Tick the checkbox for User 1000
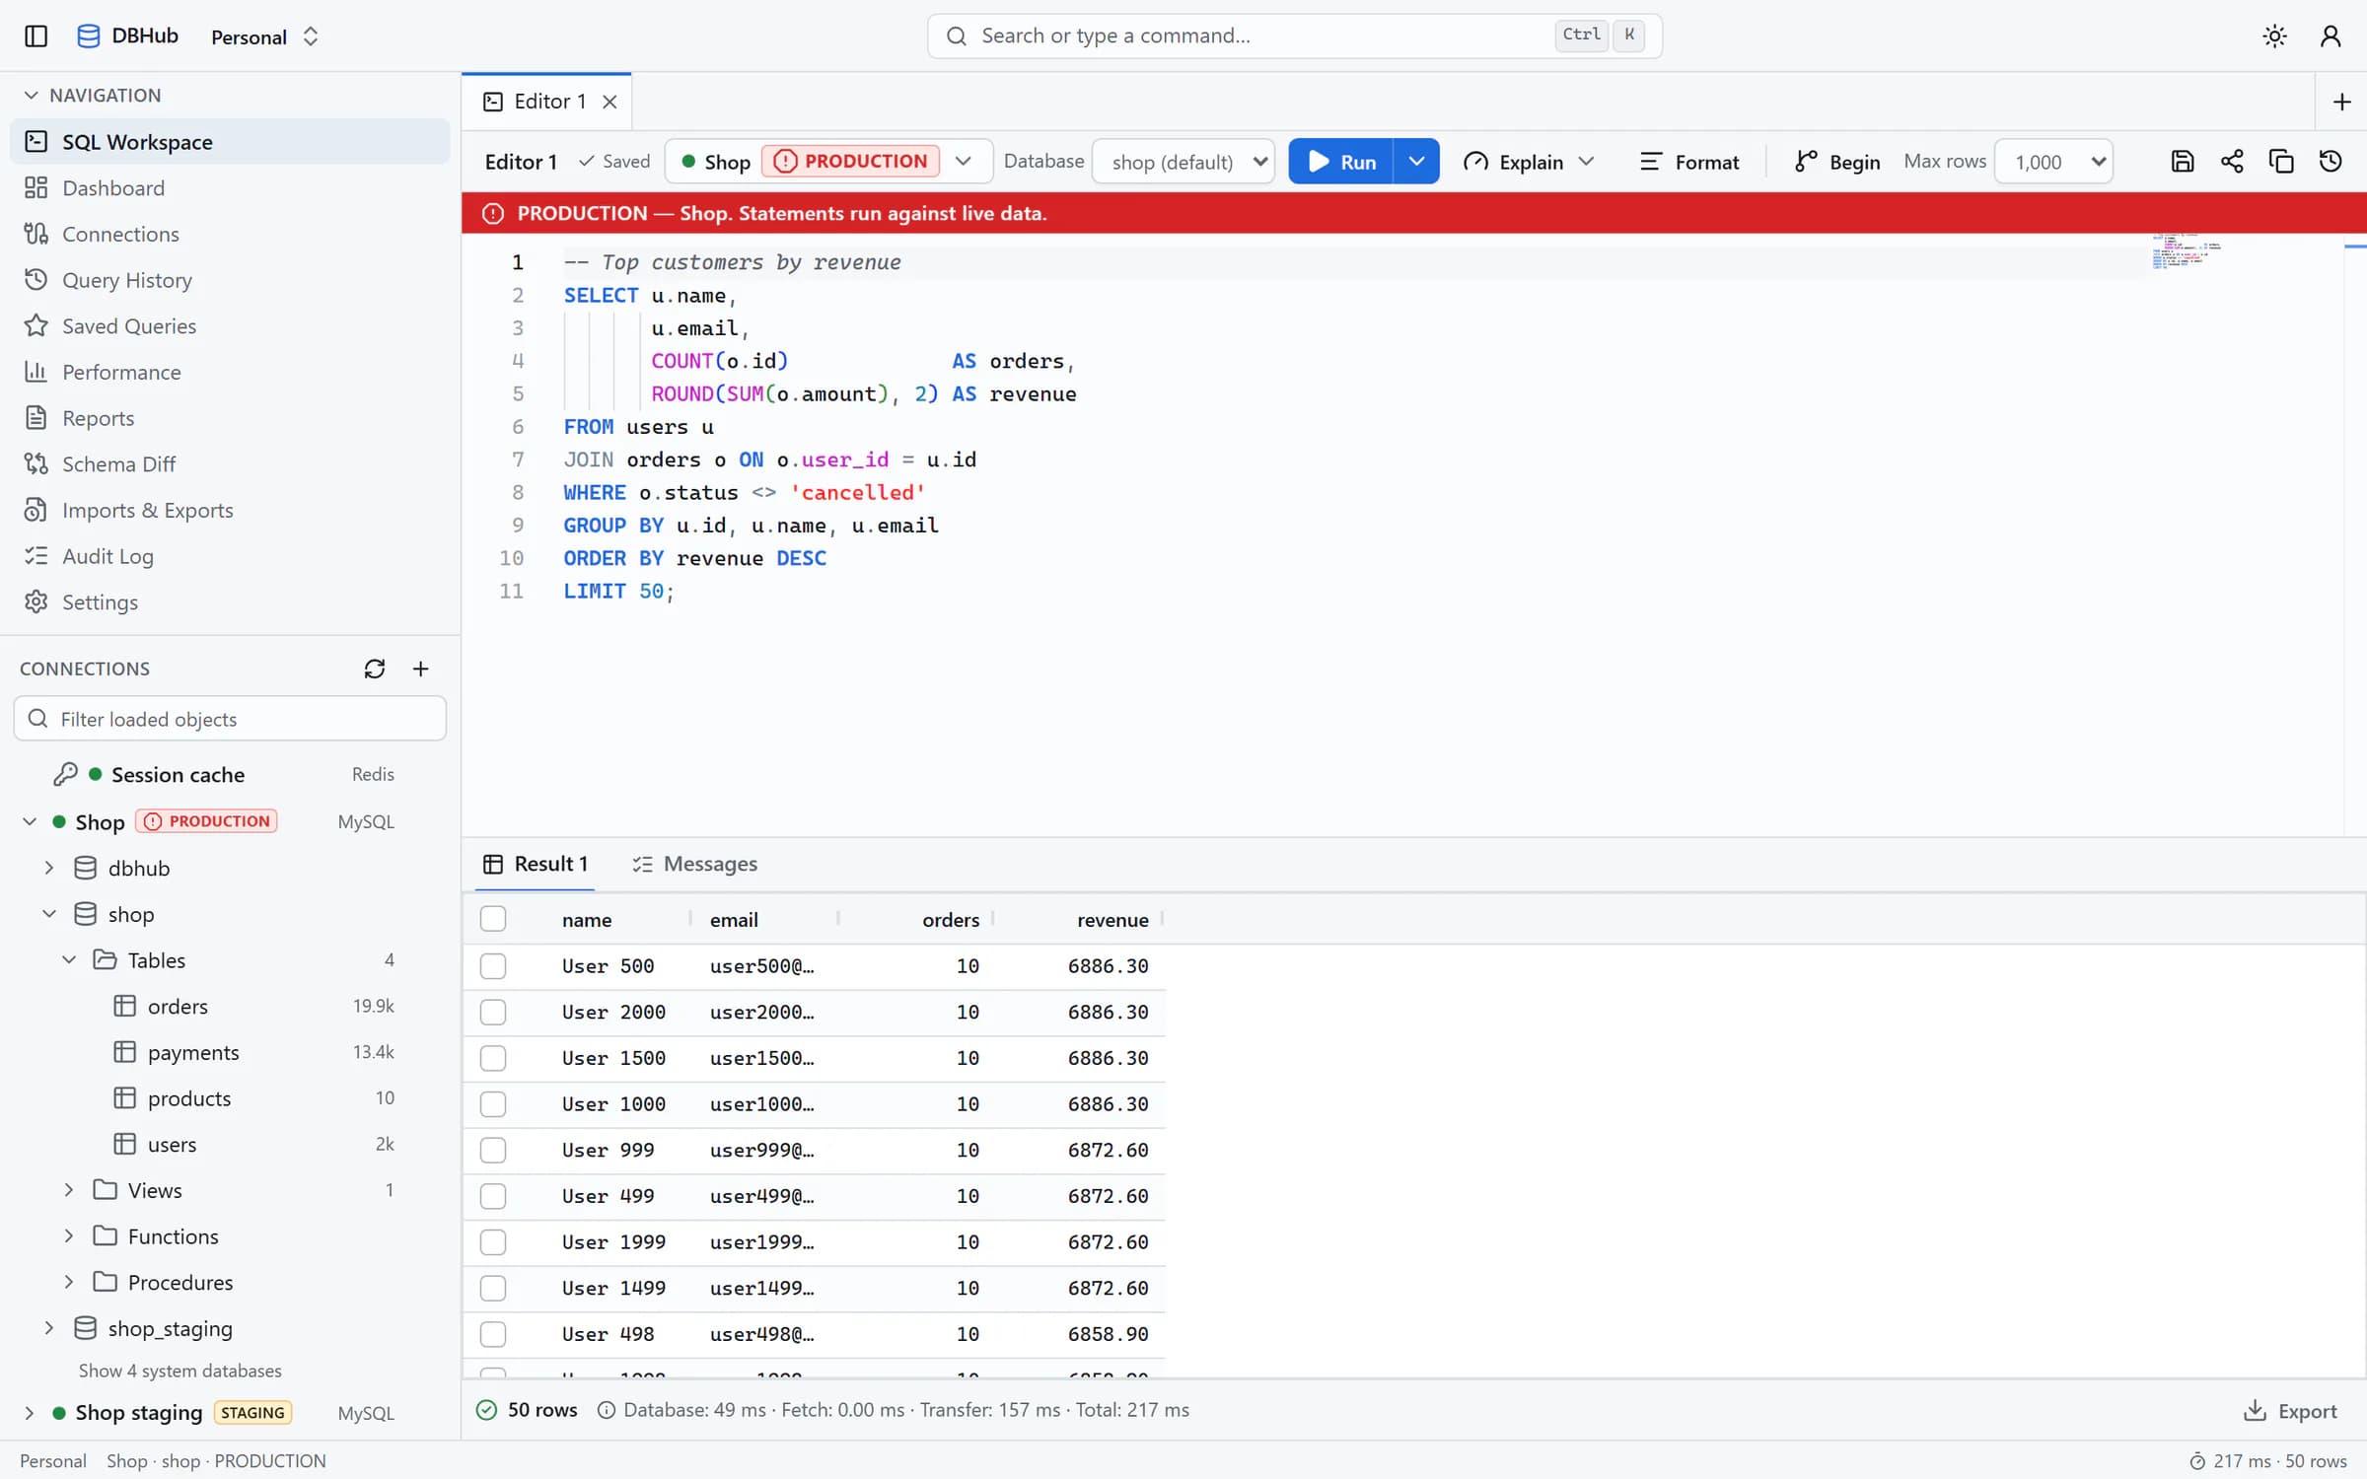Viewport: 2367px width, 1479px height. (493, 1104)
